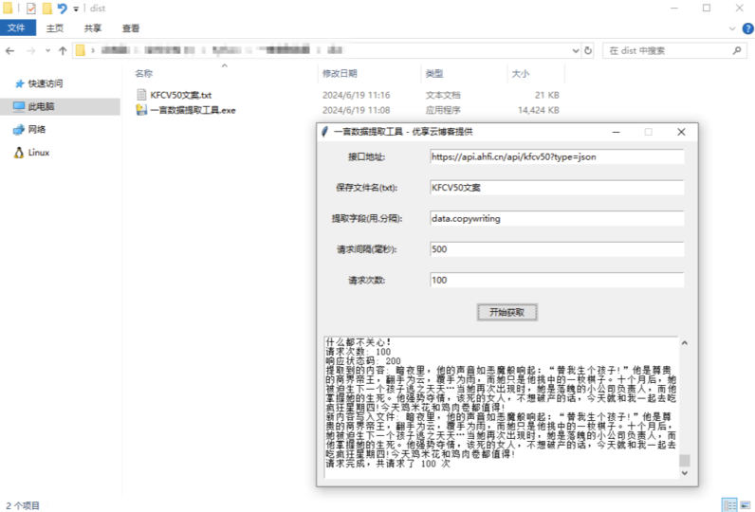Select 此电脑 in the navigation pane

[x=41, y=106]
